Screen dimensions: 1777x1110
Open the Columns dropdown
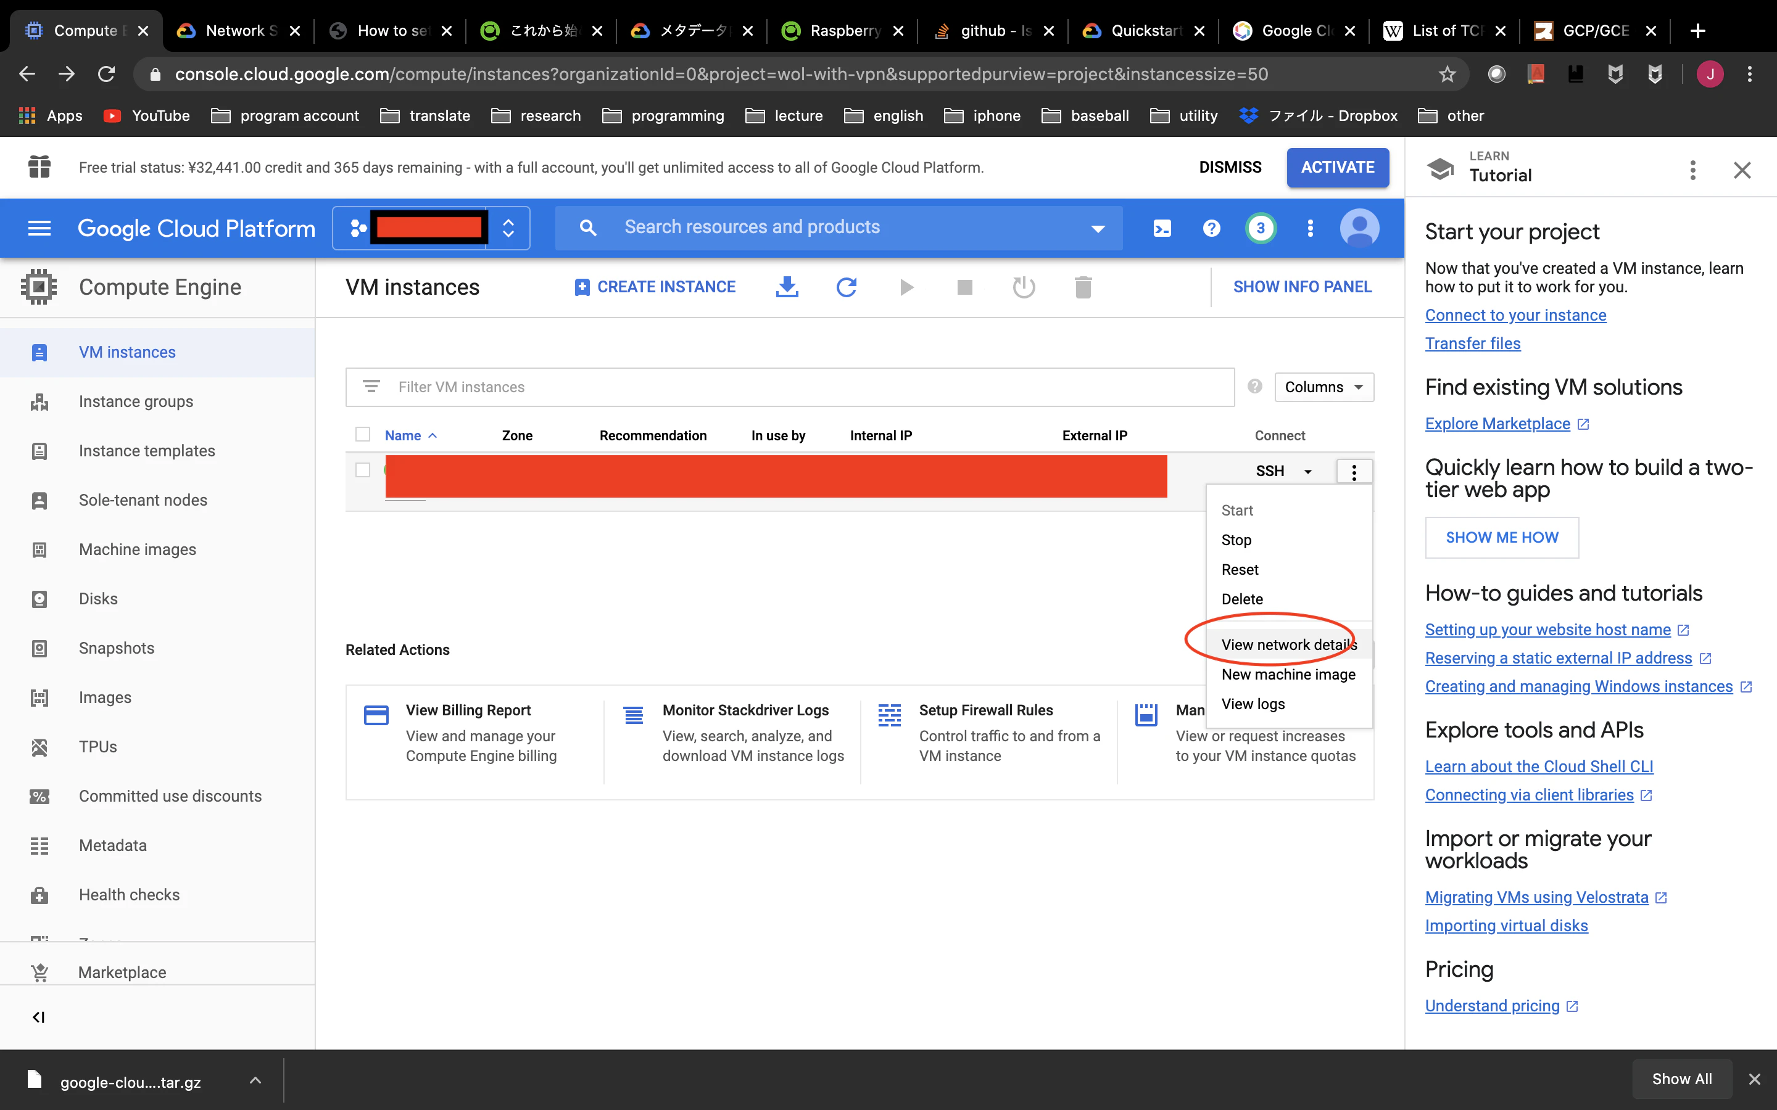[x=1323, y=387]
